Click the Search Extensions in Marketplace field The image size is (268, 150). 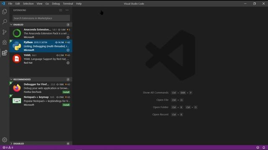coord(41,18)
